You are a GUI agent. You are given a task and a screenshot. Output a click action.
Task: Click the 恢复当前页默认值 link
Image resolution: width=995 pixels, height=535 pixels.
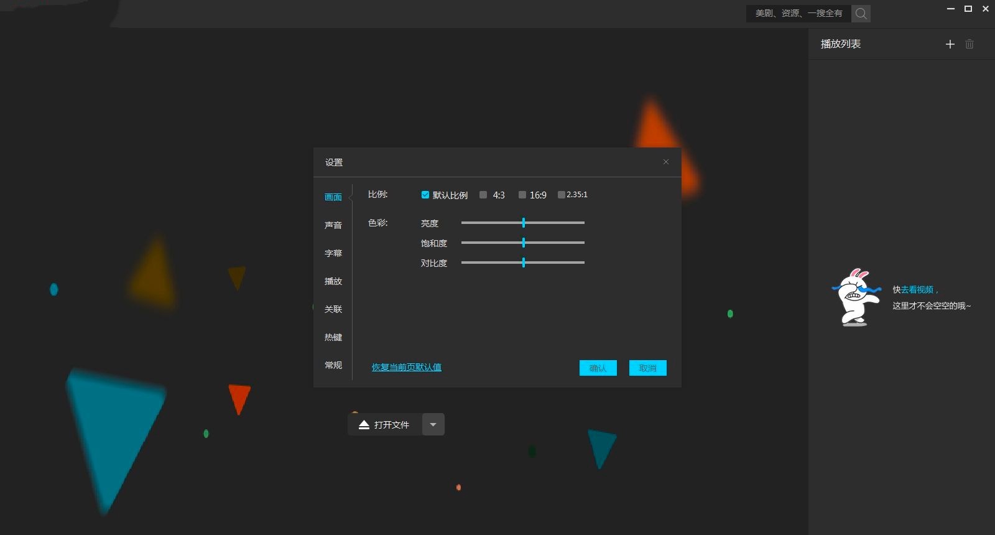click(407, 367)
